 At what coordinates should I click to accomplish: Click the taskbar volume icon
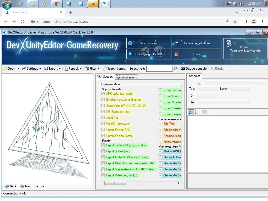(x=242, y=4)
